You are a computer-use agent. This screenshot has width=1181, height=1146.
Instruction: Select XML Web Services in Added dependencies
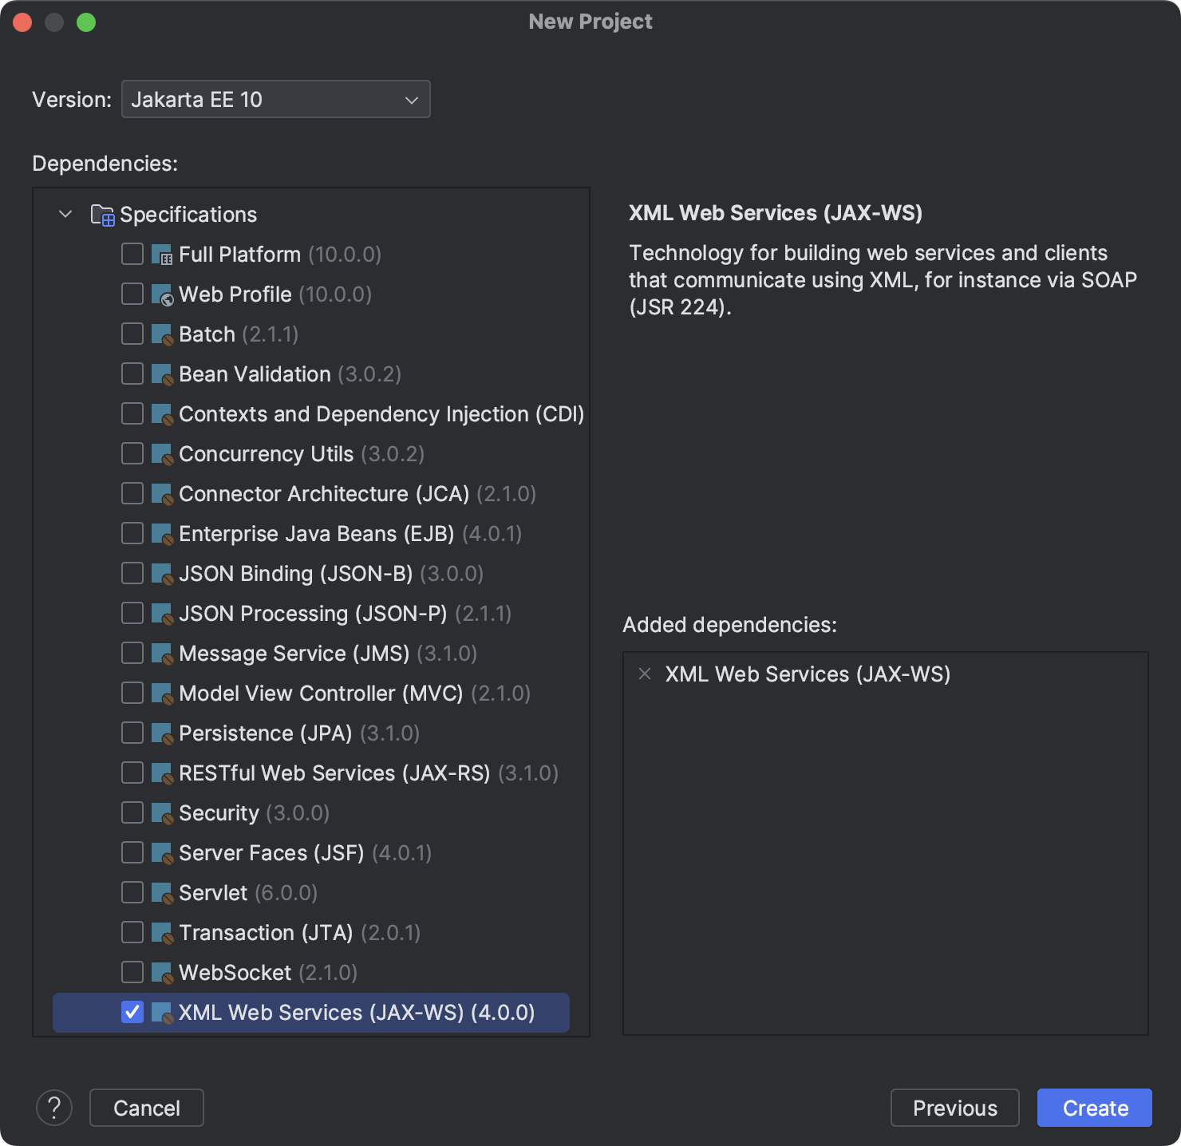[x=808, y=674]
